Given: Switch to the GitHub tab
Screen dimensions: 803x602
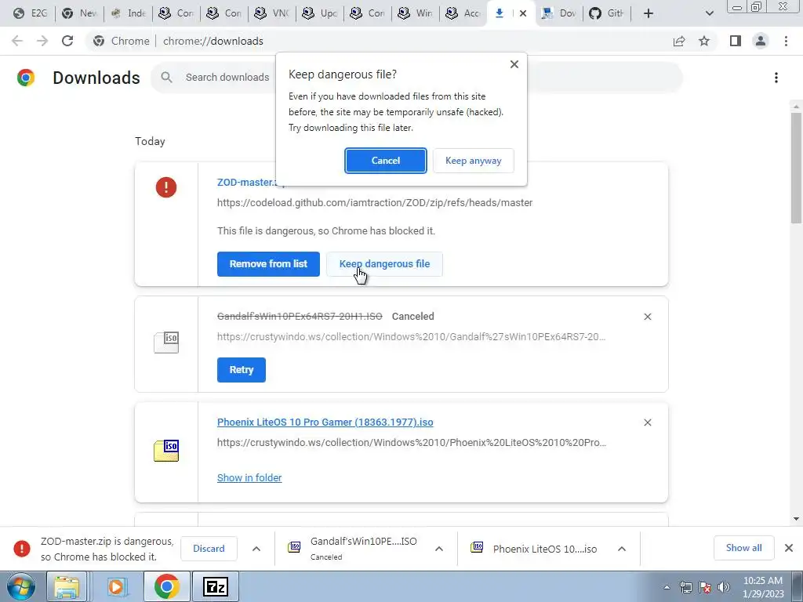Looking at the screenshot, I should click(x=608, y=13).
